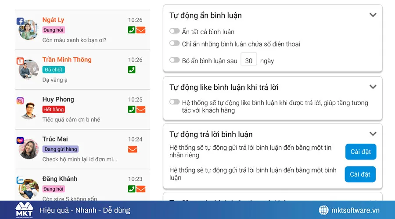The height and width of the screenshot is (219, 395).
Task: Click the 'Đang hỏi' tag on Đăng Khánh
Action: click(54, 189)
